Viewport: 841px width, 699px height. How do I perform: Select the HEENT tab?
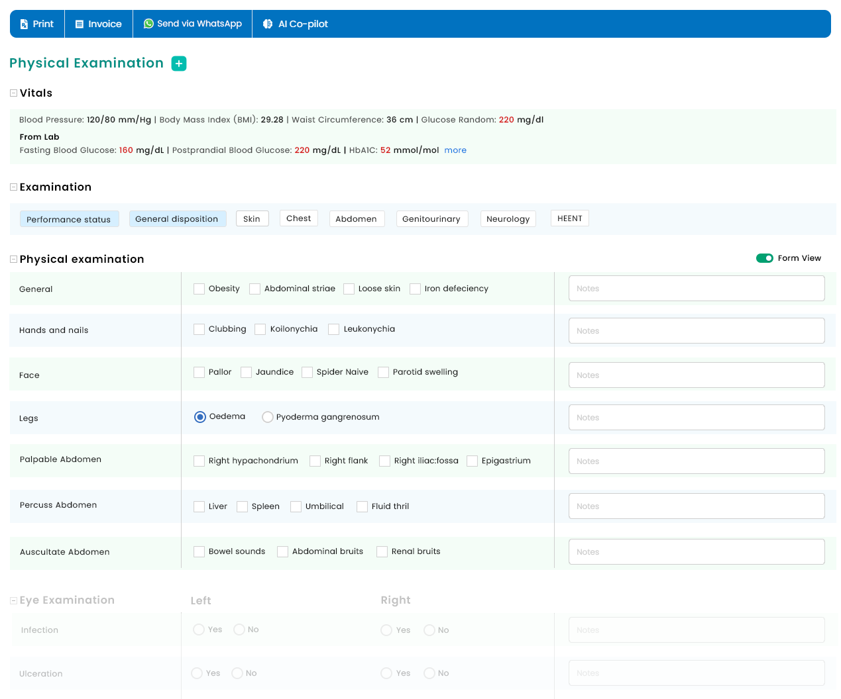coord(569,218)
